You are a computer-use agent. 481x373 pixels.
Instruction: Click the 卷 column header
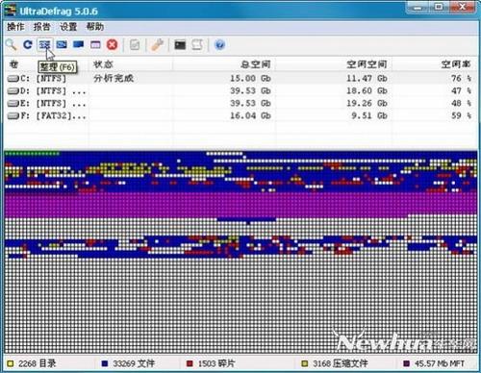click(x=14, y=64)
